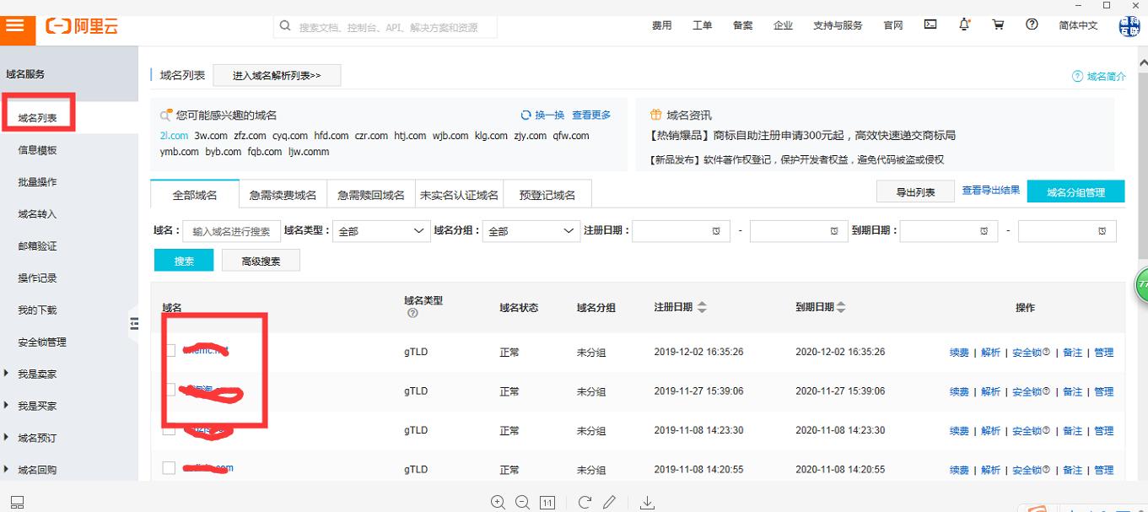Screen dimensions: 1148x512
Task: Open 支持与服务 in top menu
Action: (838, 25)
